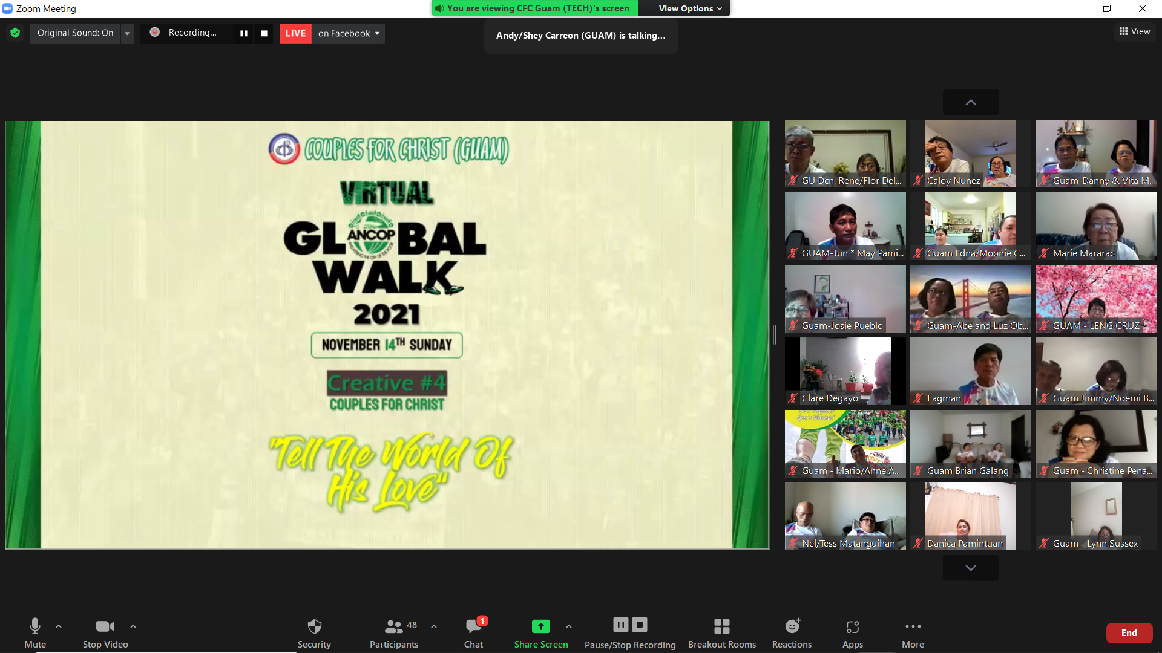Click muted mic icon on Lagman tile
The image size is (1162, 653).
(x=918, y=398)
